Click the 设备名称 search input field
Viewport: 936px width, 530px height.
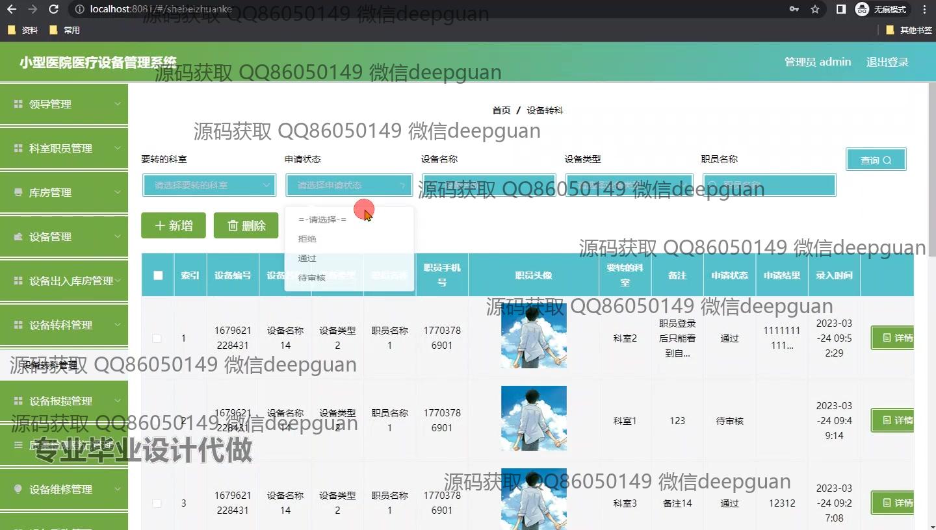(489, 185)
